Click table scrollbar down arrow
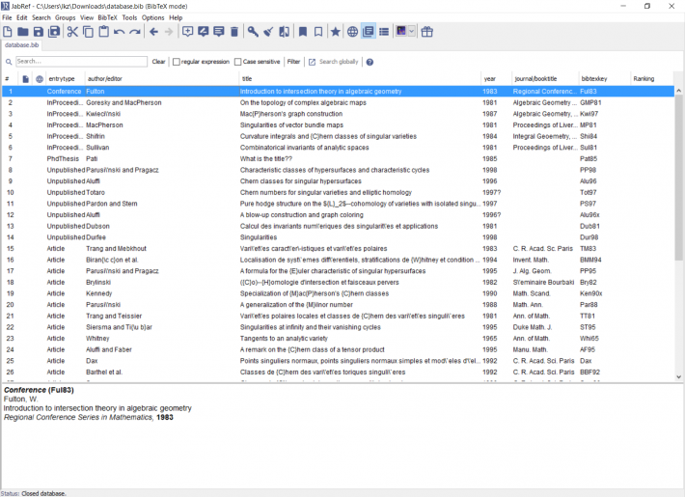 click(x=679, y=376)
